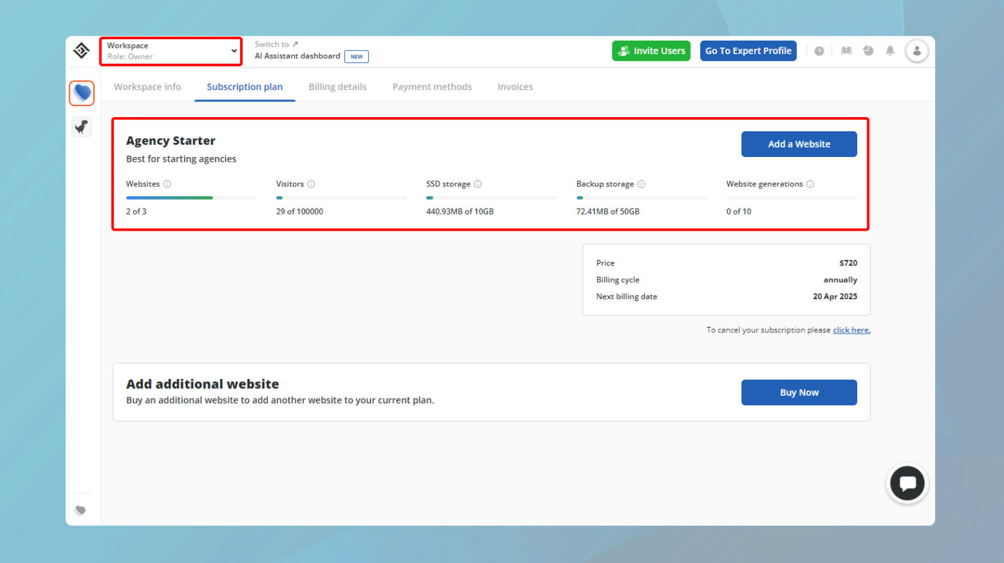Open the notifications bell icon
Image resolution: width=1004 pixels, height=563 pixels.
pos(890,50)
